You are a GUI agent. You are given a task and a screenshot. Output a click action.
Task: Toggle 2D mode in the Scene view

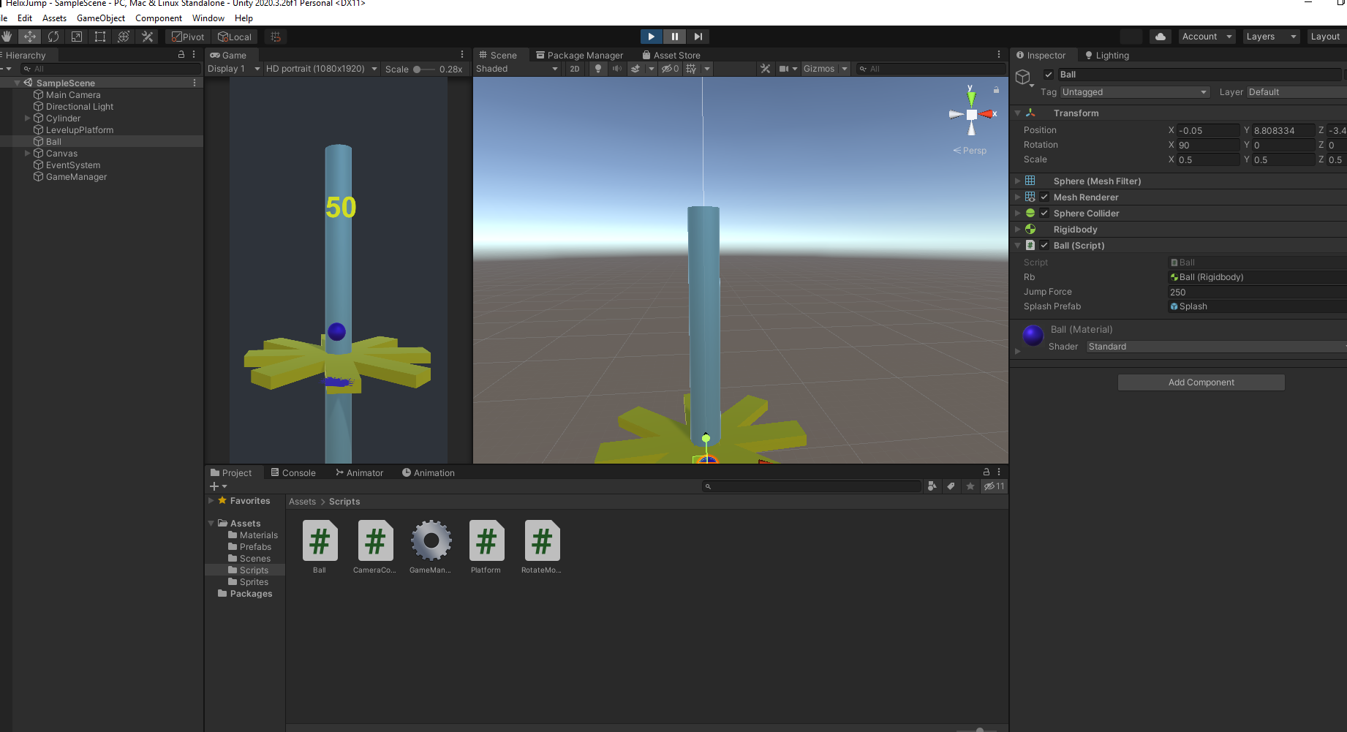tap(575, 68)
